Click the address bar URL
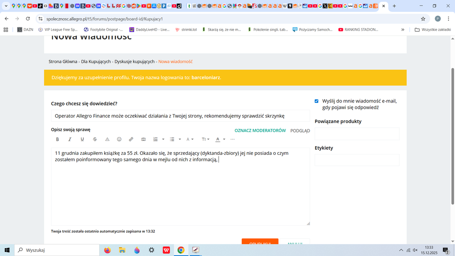Screen dimensions: 455x256 tap(104, 19)
